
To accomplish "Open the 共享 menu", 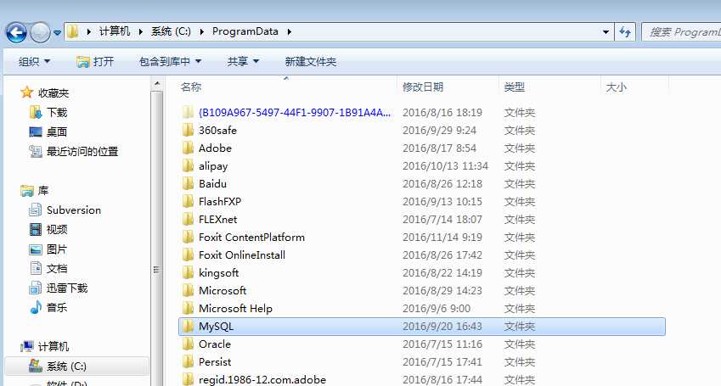I will point(243,61).
